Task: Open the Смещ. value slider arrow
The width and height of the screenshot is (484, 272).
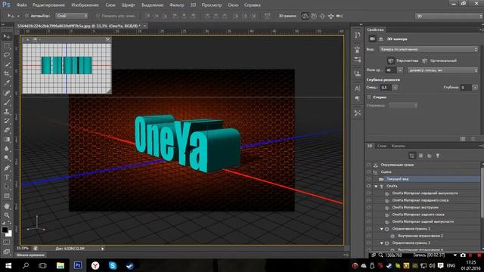Action: pos(395,88)
